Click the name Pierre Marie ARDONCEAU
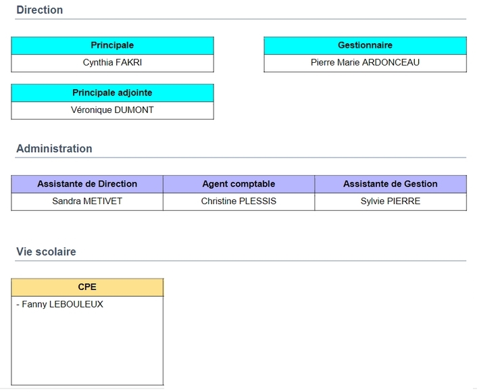479x392 pixels. (x=365, y=63)
